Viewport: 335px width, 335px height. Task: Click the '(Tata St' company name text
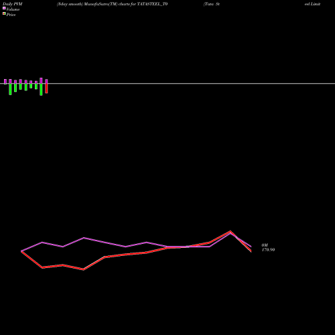coord(212,4)
